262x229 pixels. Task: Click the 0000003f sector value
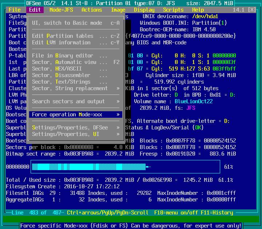tap(224, 62)
